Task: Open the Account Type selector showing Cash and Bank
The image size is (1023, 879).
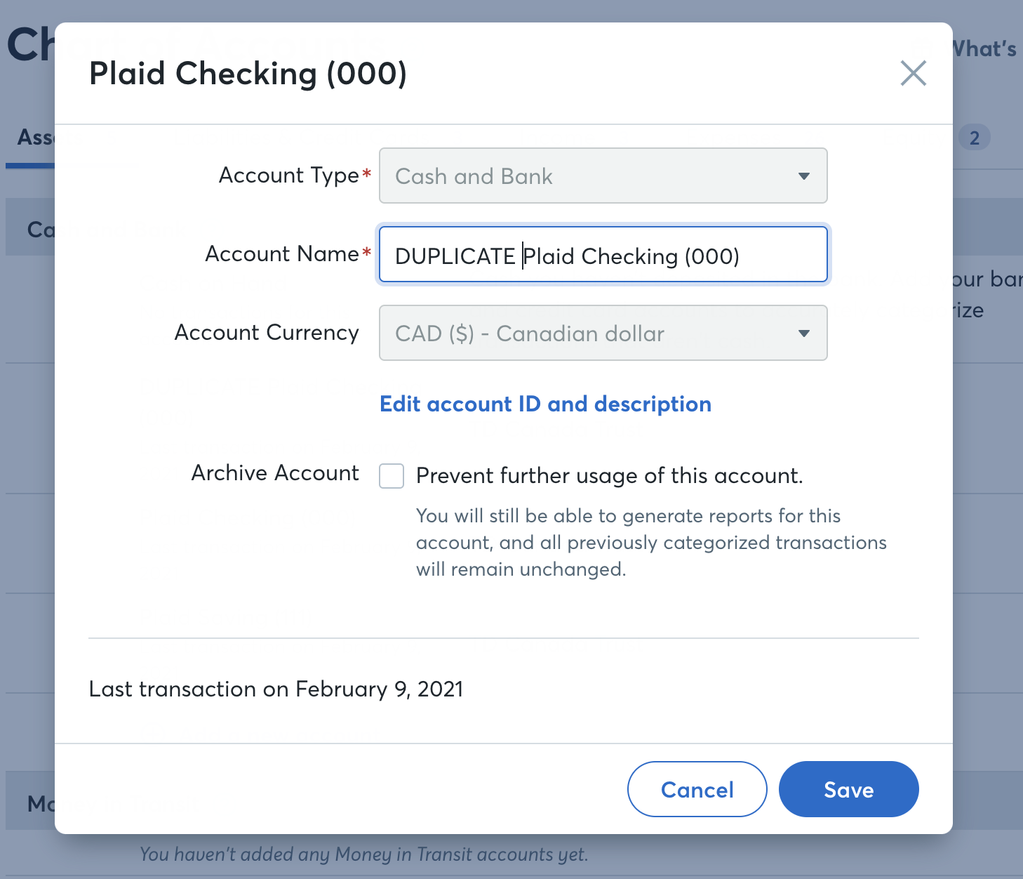Action: pyautogui.click(x=603, y=176)
